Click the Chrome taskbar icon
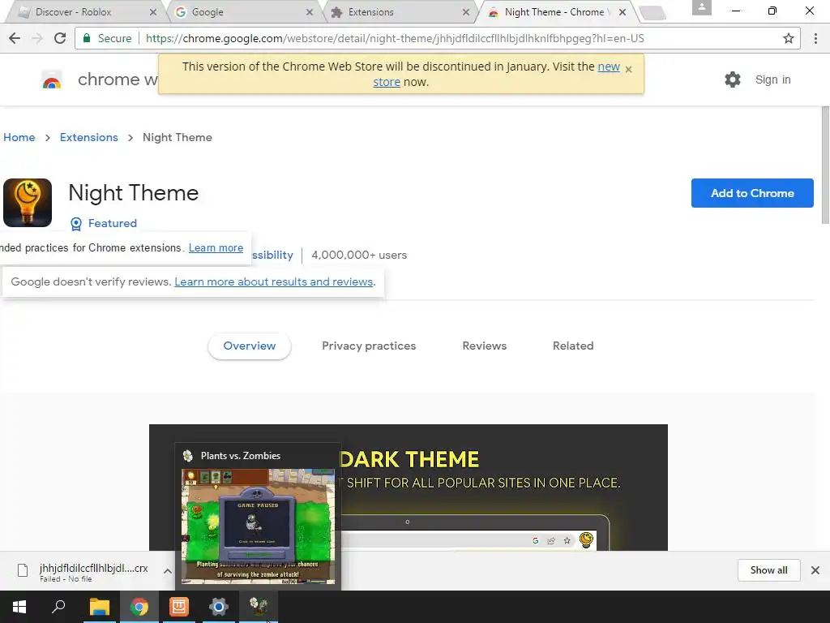 (x=139, y=607)
